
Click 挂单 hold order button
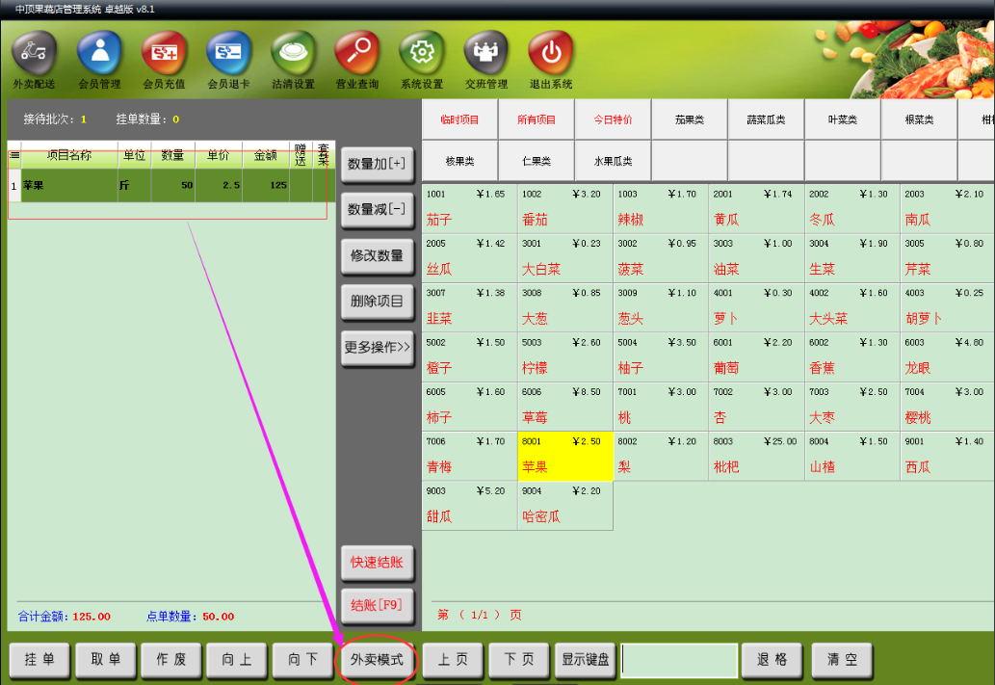click(40, 660)
